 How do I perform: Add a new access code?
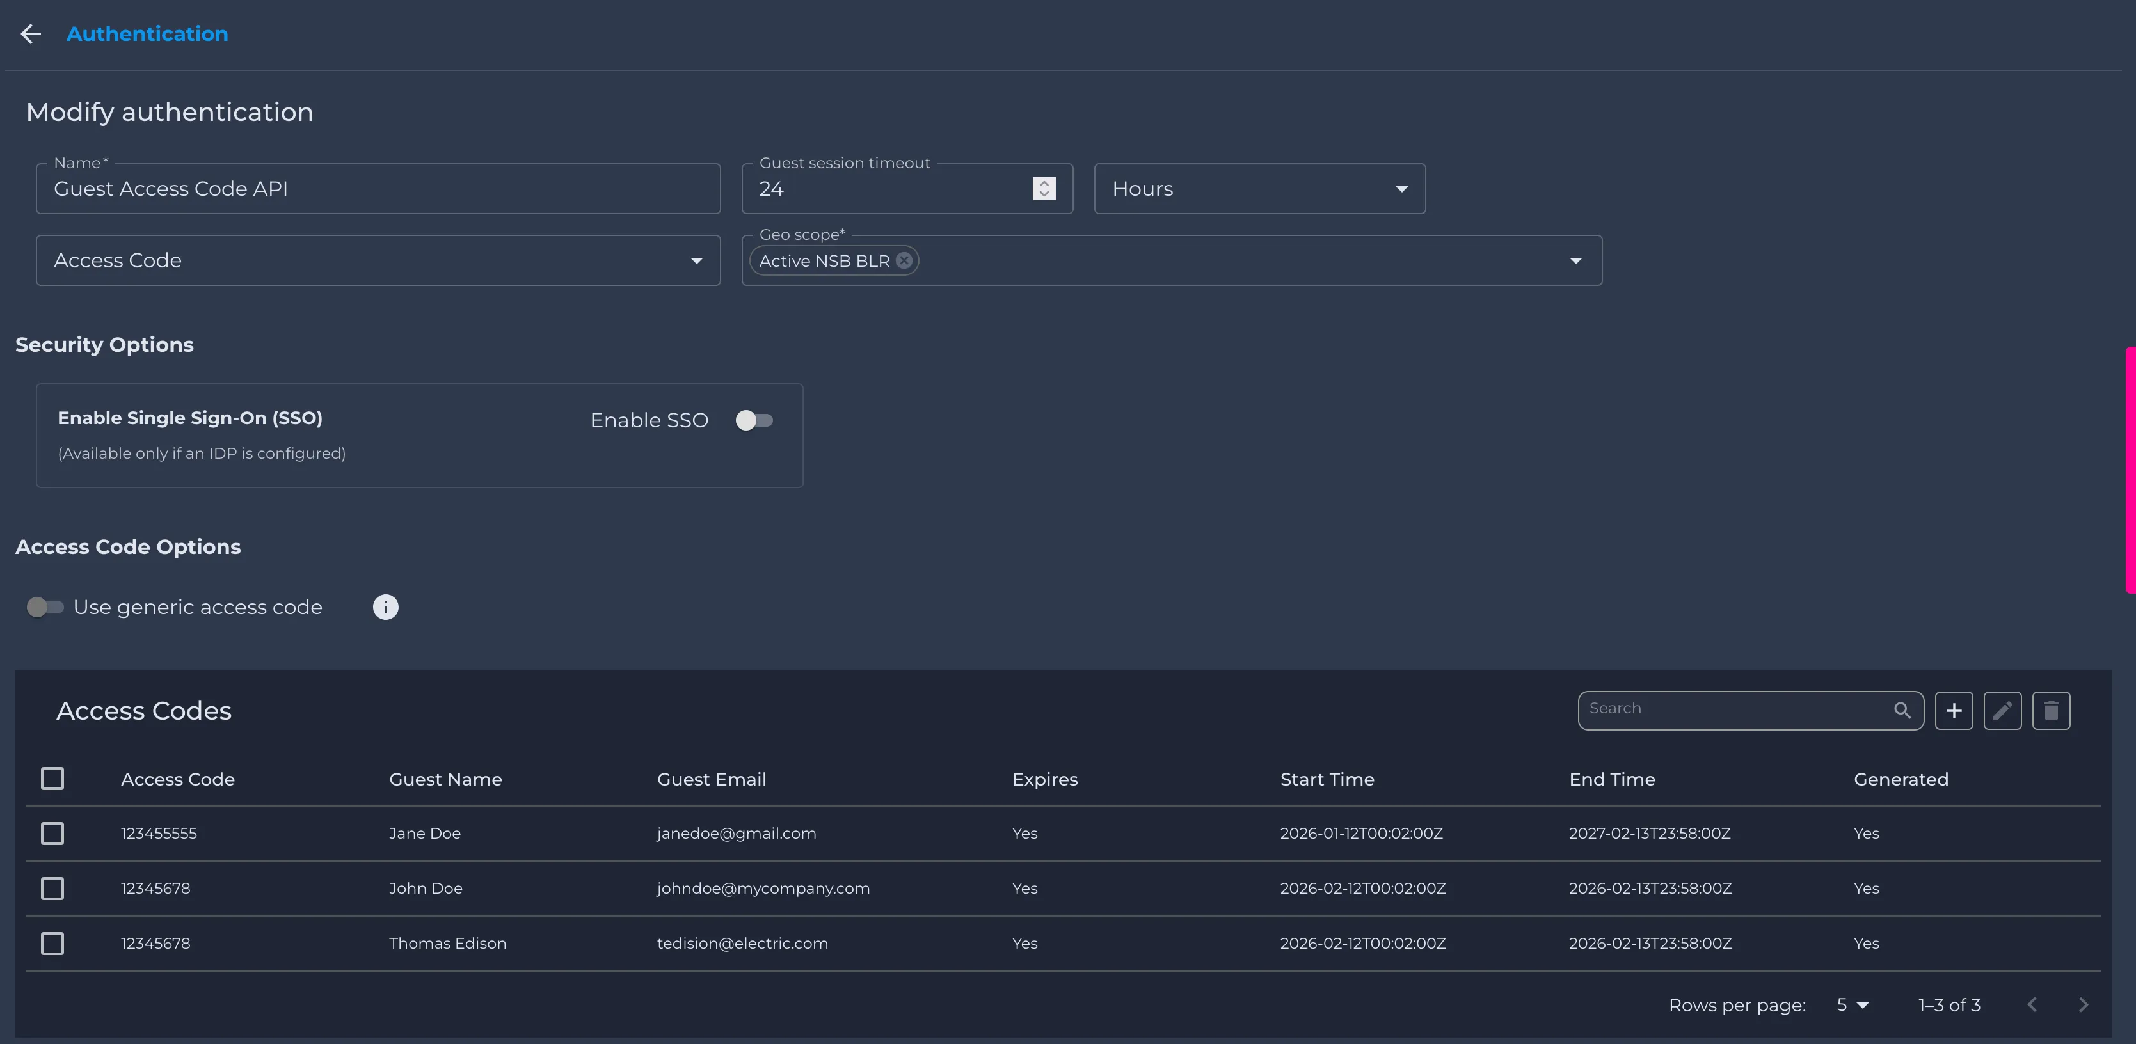1954,711
